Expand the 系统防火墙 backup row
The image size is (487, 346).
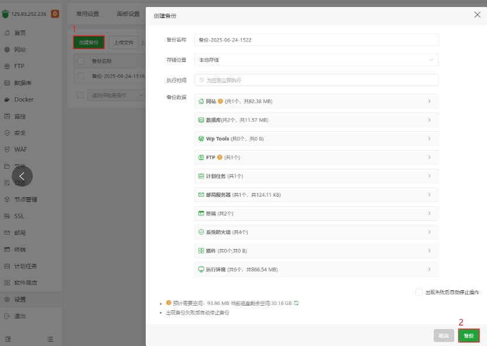point(316,232)
